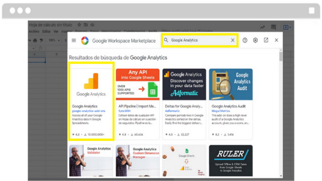Click the Google Analytics Audit title
Screen dimensions: 322x181
coord(229,106)
